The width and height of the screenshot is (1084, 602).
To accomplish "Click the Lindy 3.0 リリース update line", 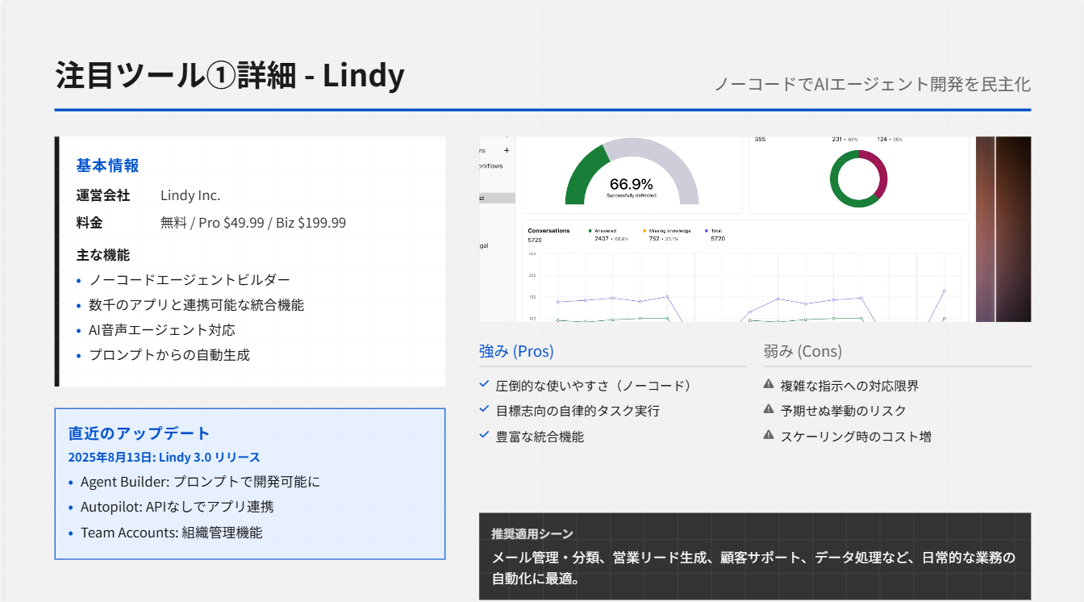I will [x=164, y=458].
